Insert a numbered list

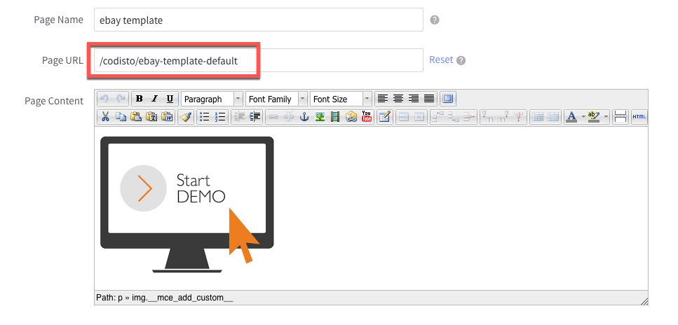(221, 117)
